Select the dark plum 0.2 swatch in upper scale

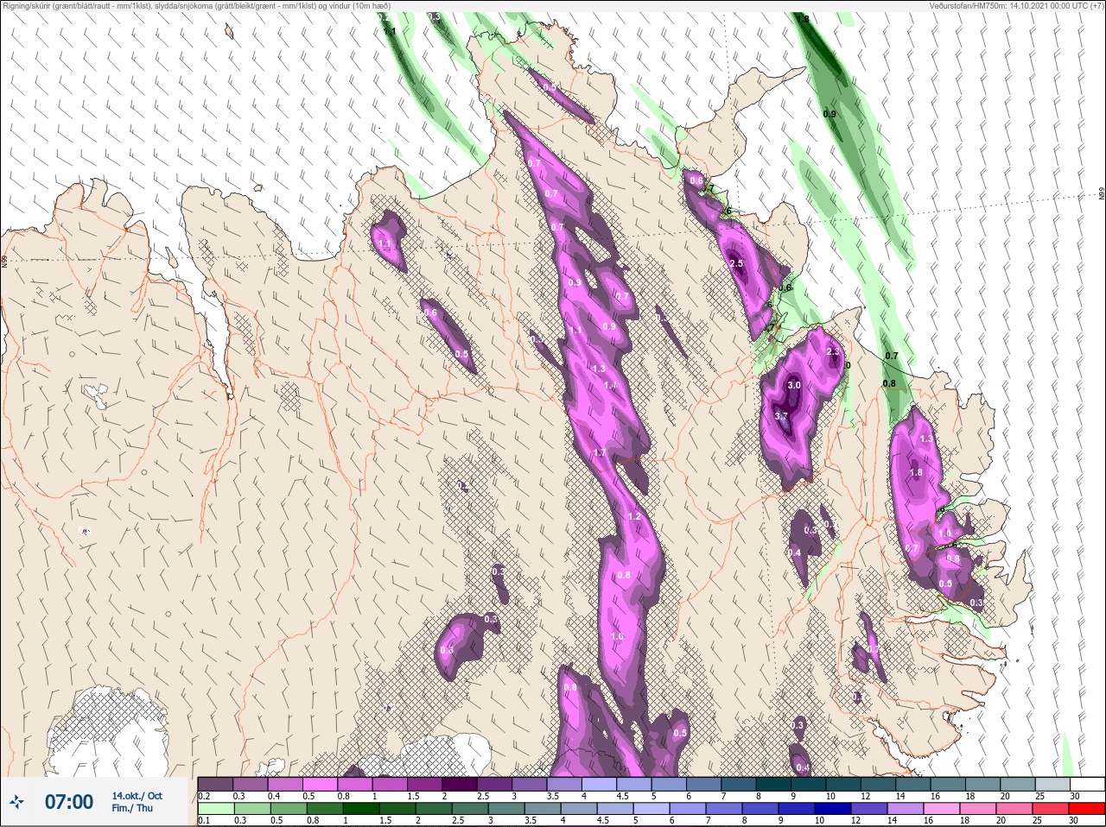point(215,784)
